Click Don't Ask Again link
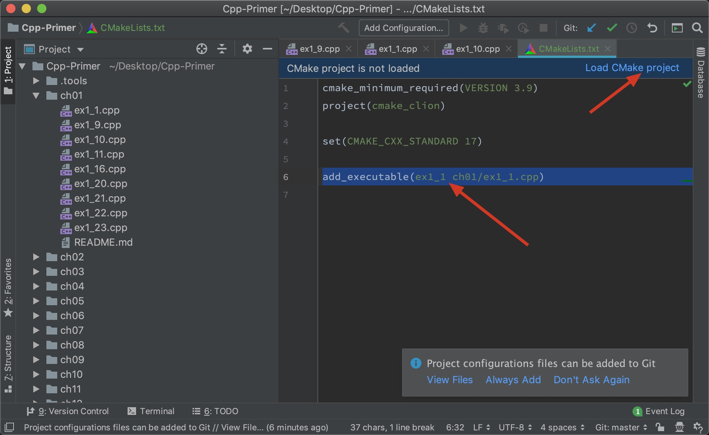Screen dimensions: 709x435 (x=591, y=380)
